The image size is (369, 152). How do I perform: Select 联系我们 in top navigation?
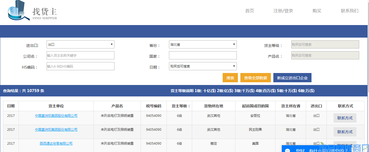coord(349,11)
